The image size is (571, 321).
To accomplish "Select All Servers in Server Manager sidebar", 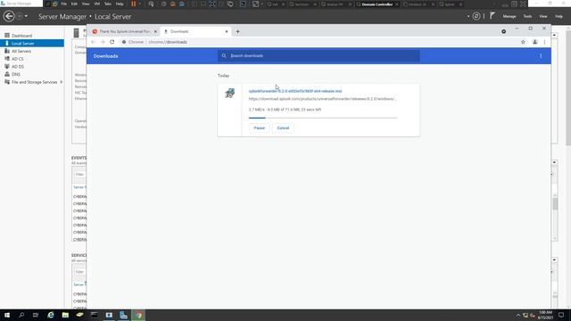I will pyautogui.click(x=21, y=52).
